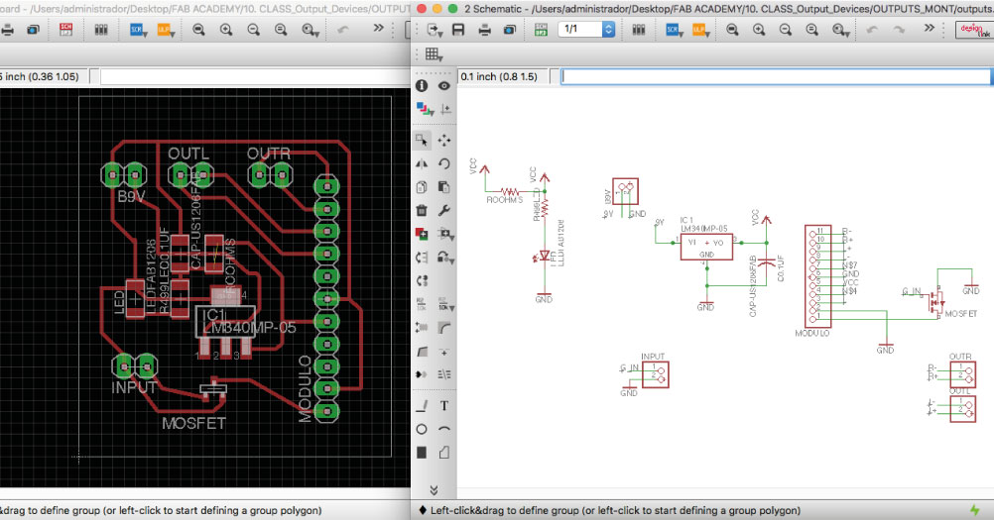994x520 pixels.
Task: Open the Replace tool dropdown
Action: pyautogui.click(x=445, y=258)
